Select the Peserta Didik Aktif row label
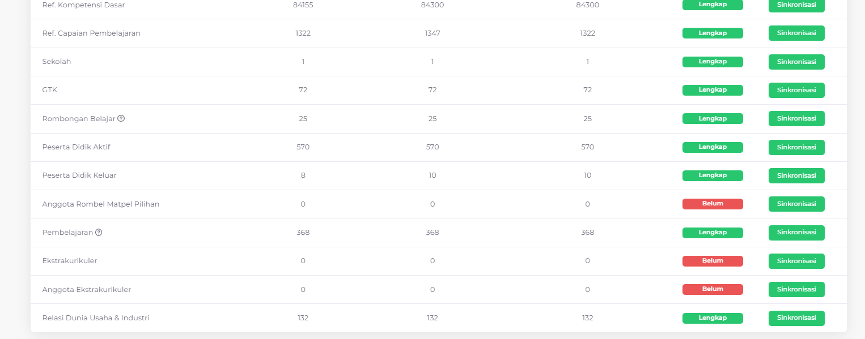The height and width of the screenshot is (339, 865). coord(76,147)
